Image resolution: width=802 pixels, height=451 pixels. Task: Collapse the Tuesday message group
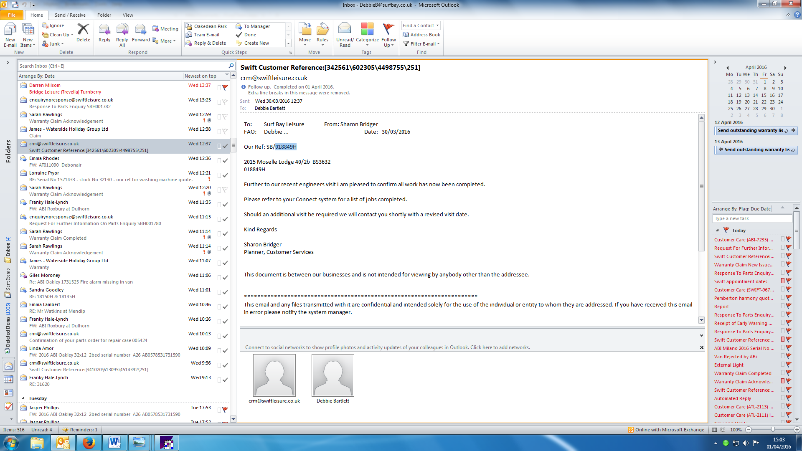point(23,398)
